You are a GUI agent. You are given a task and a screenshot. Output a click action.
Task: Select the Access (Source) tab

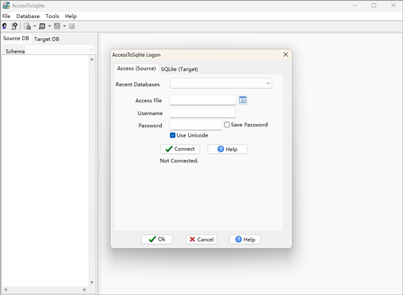tap(136, 68)
